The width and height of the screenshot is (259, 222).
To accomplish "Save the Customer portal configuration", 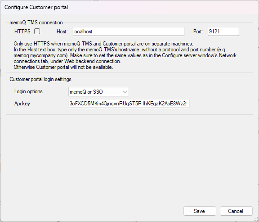I will point(200,211).
